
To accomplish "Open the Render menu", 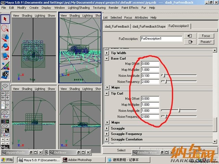I will (x=113, y=8).
